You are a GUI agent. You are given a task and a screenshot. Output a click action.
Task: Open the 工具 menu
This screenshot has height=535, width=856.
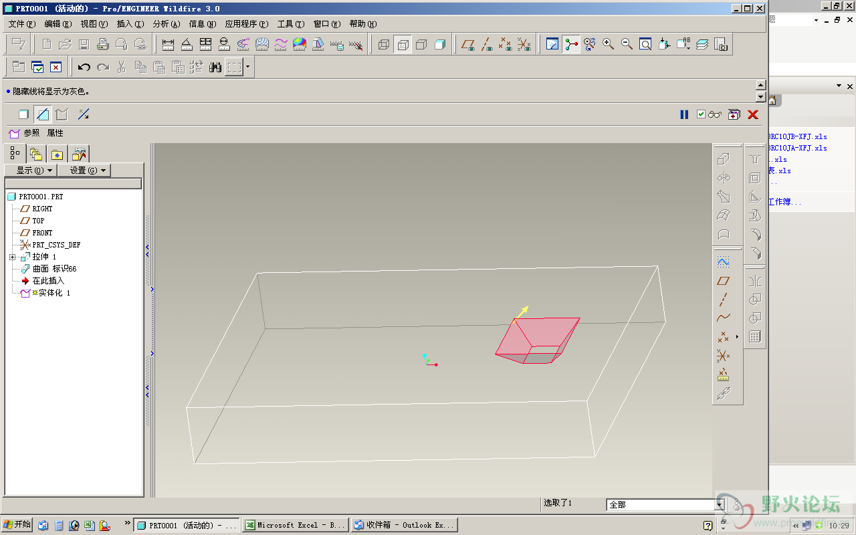pos(291,23)
